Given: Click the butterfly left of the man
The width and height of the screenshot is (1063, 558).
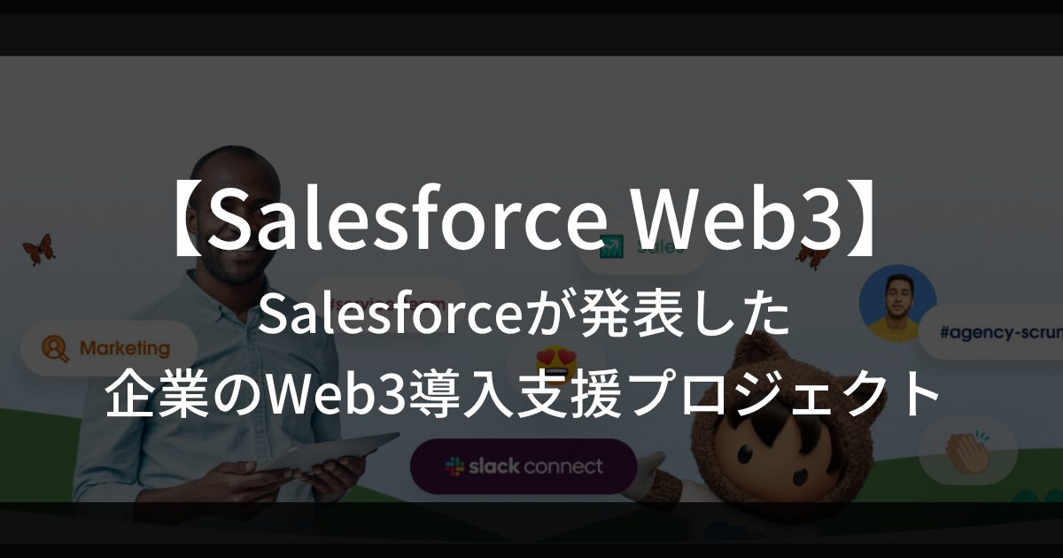Looking at the screenshot, I should (38, 249).
